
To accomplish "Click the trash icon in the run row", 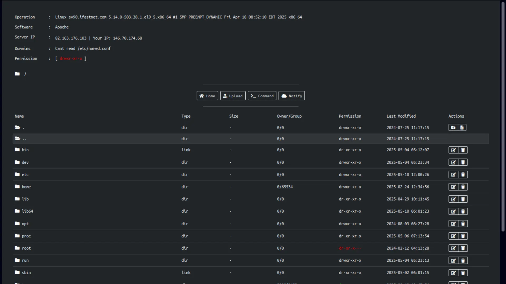I will pyautogui.click(x=463, y=261).
